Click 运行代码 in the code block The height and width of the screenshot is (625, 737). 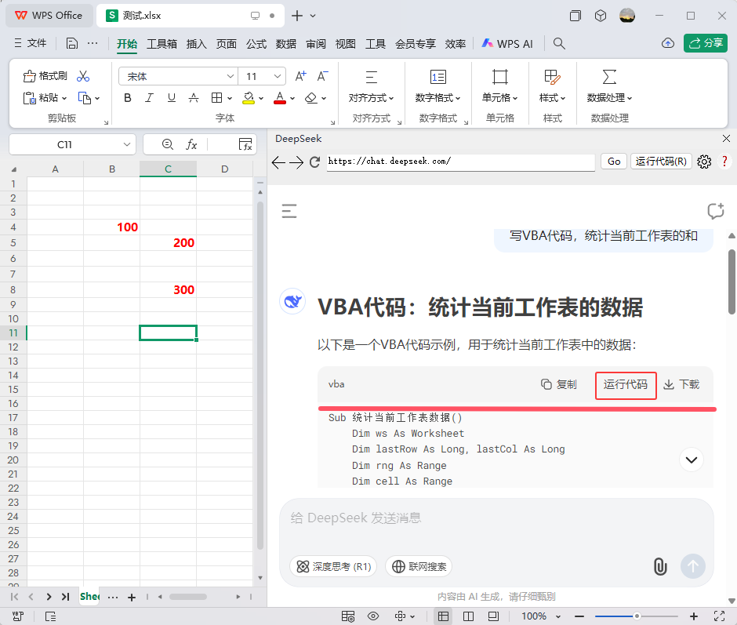[626, 384]
